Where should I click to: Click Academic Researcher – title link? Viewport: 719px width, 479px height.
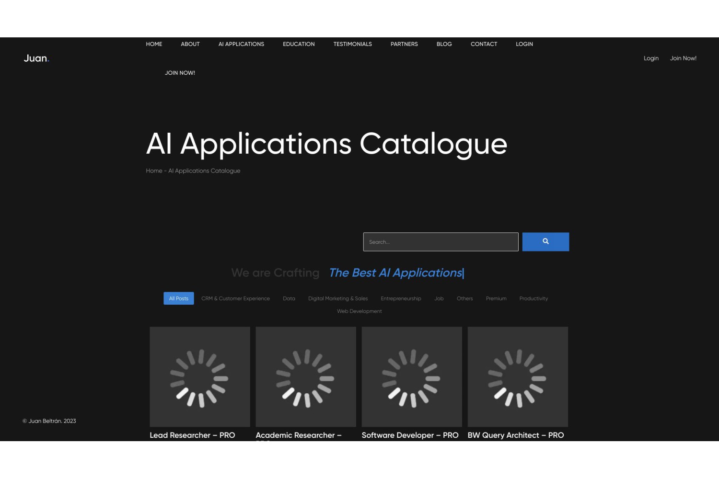(299, 435)
